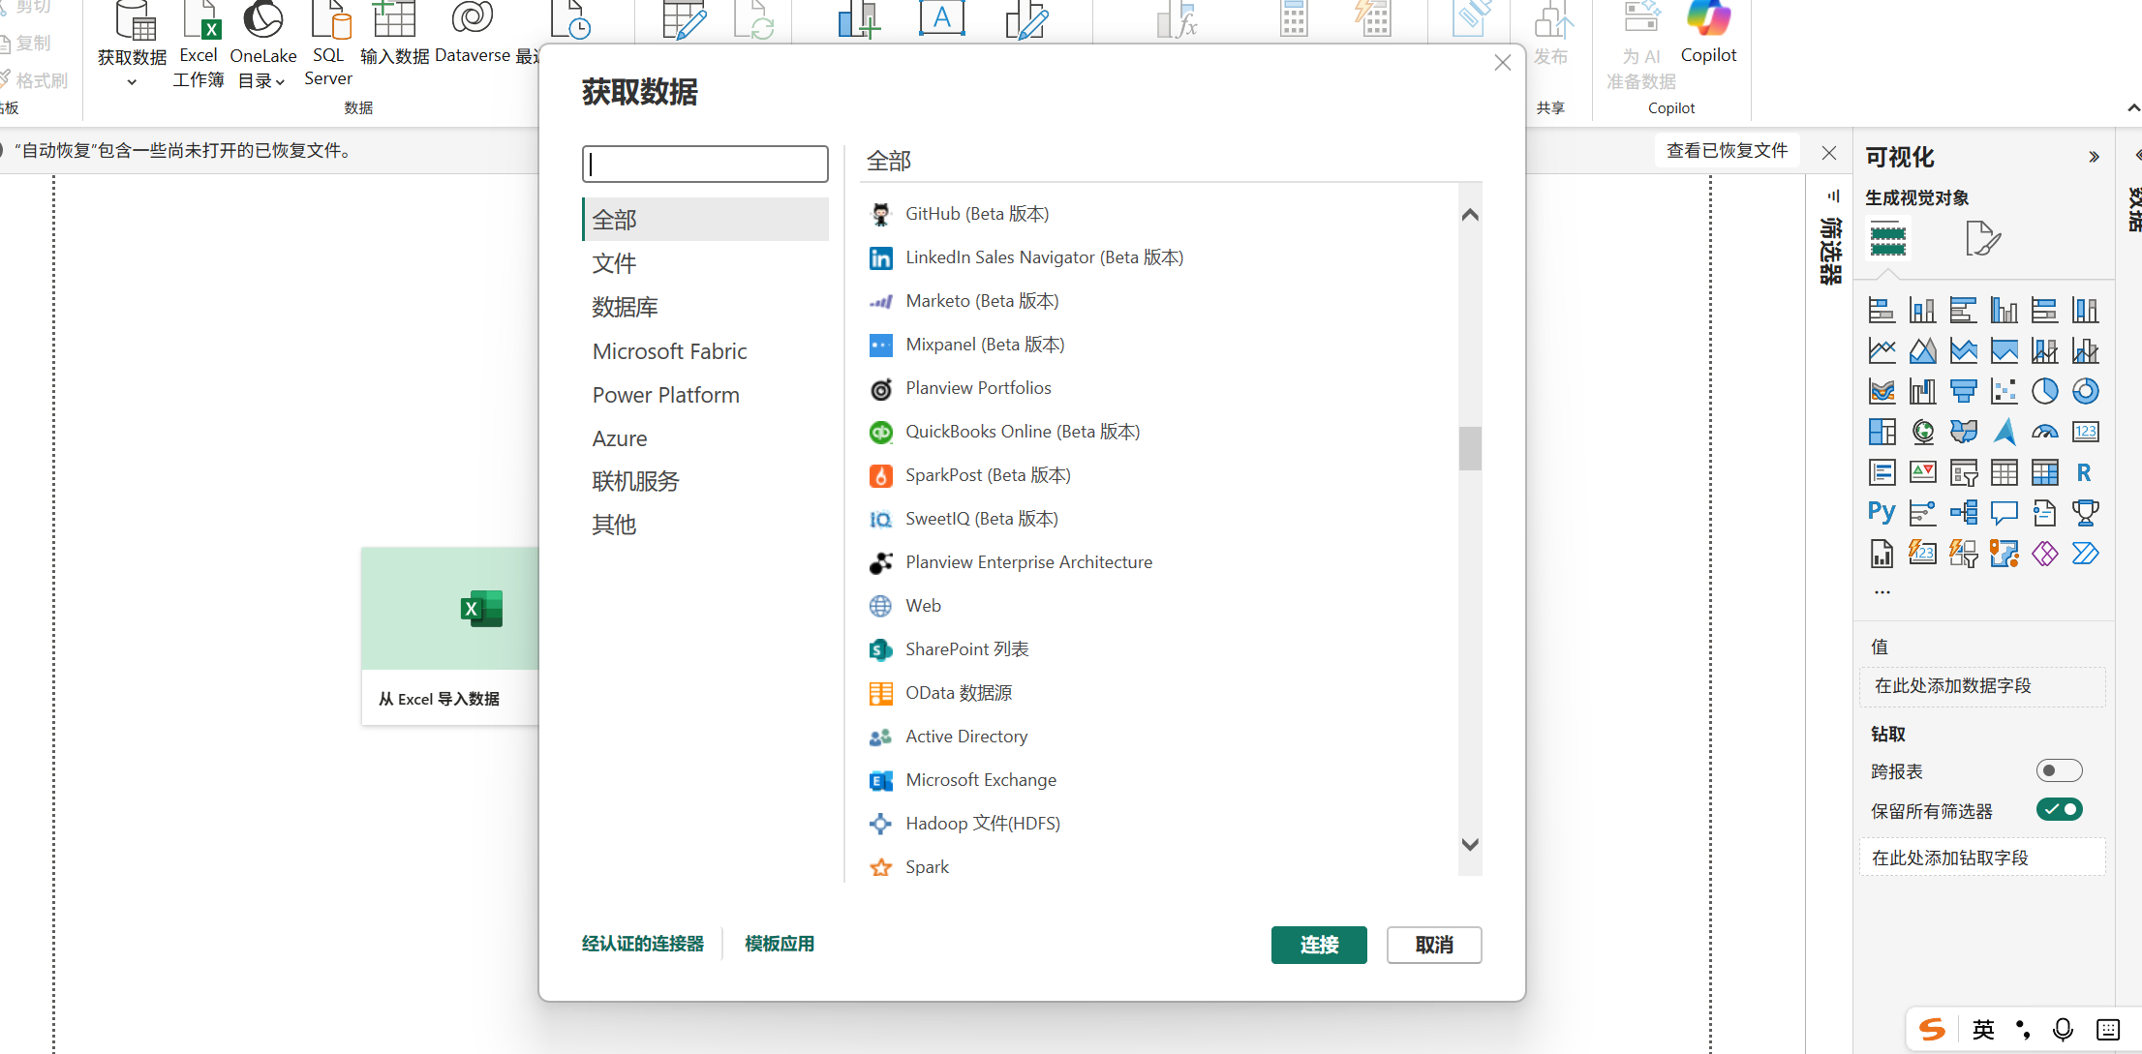Open the 获取数据 dropdown arrow

pos(132,82)
